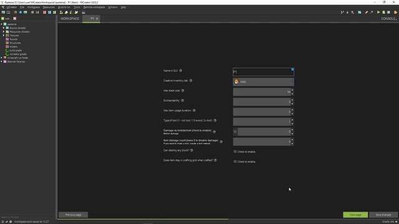Open the File menu
Image resolution: width=399 pixels, height=224 pixels.
point(22,7)
